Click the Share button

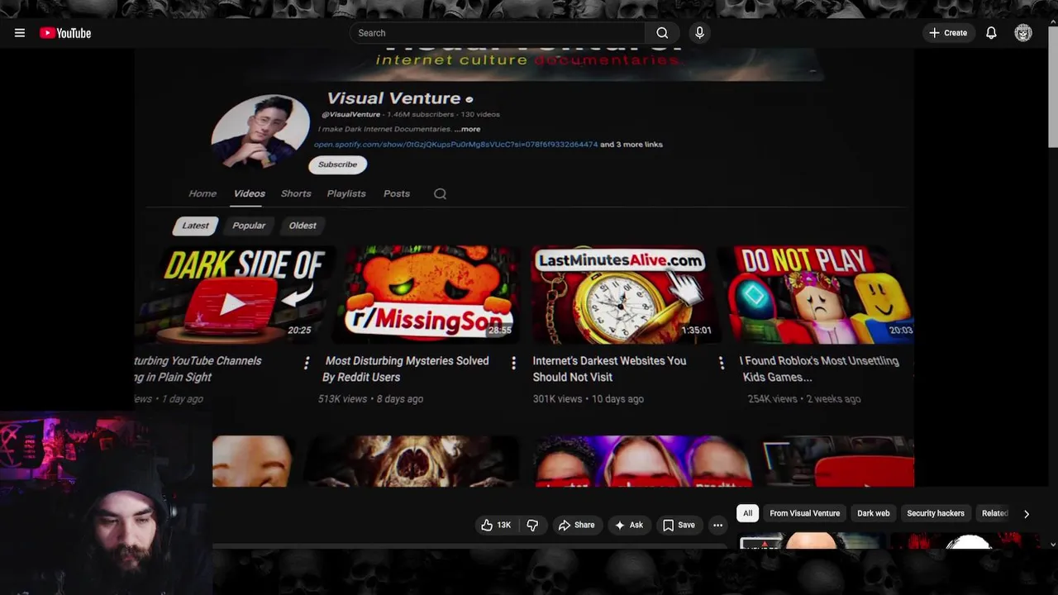[576, 525]
